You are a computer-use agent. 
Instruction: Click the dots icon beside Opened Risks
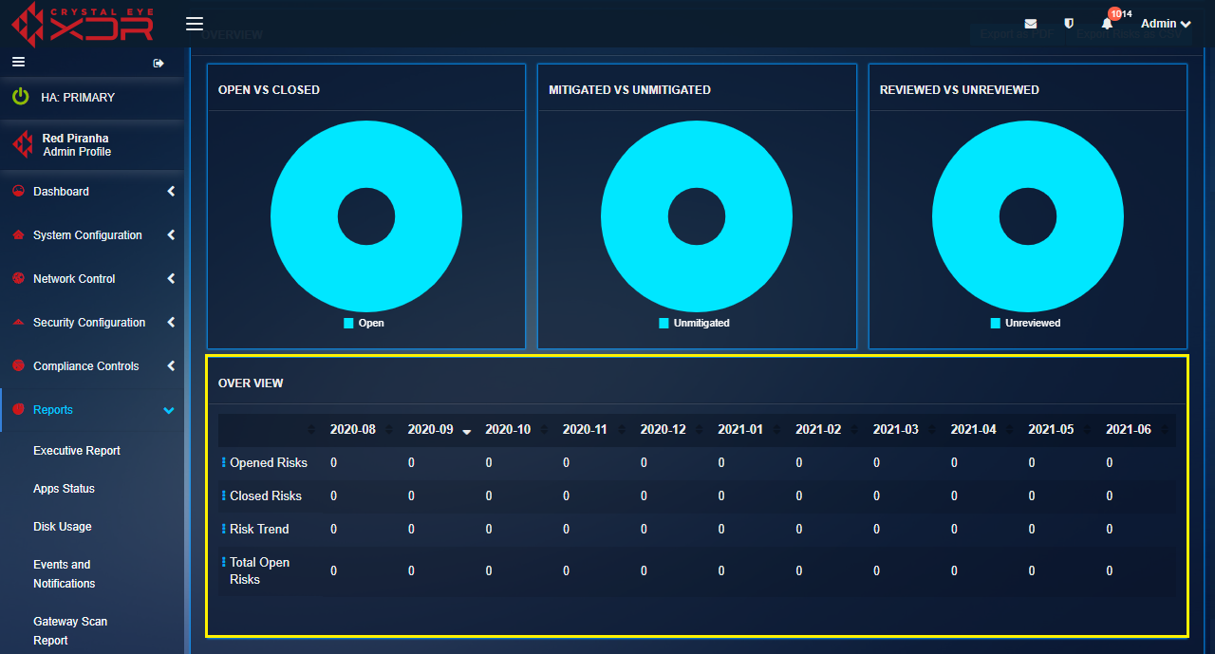pos(224,462)
